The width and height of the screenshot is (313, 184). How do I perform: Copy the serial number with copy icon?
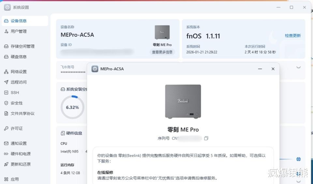coord(206,138)
